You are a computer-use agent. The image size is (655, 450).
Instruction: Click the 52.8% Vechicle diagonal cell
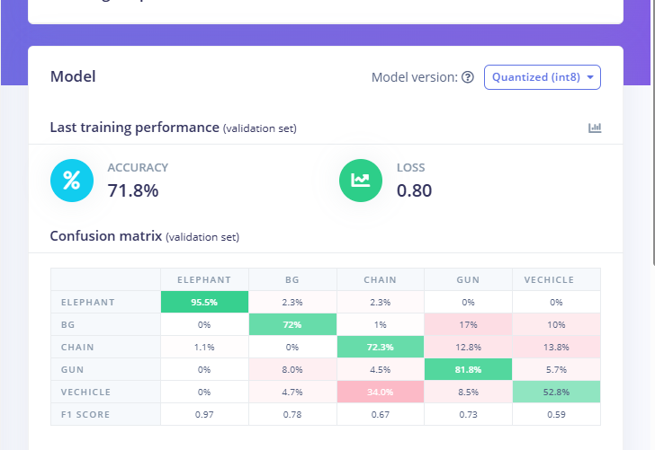pyautogui.click(x=555, y=392)
